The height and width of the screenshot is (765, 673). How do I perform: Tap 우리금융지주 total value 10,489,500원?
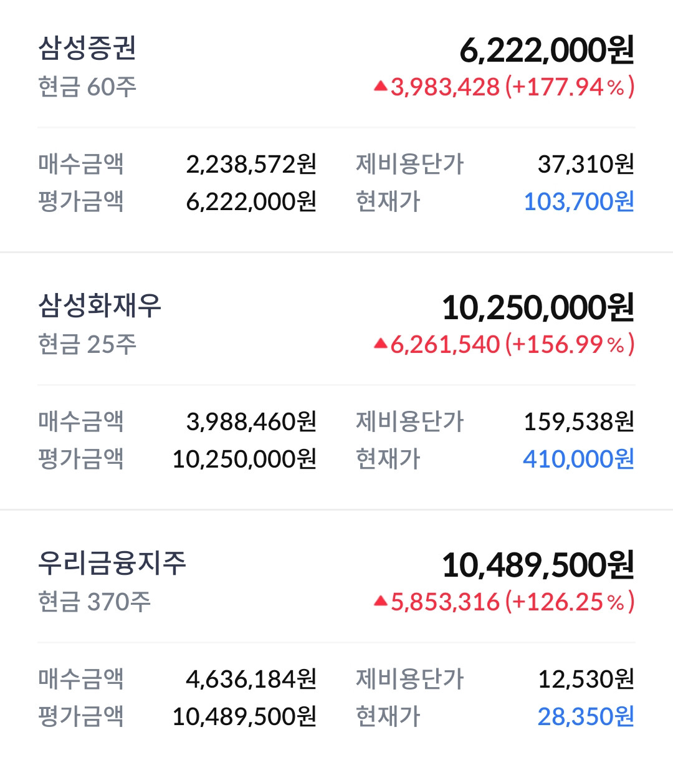pyautogui.click(x=538, y=565)
